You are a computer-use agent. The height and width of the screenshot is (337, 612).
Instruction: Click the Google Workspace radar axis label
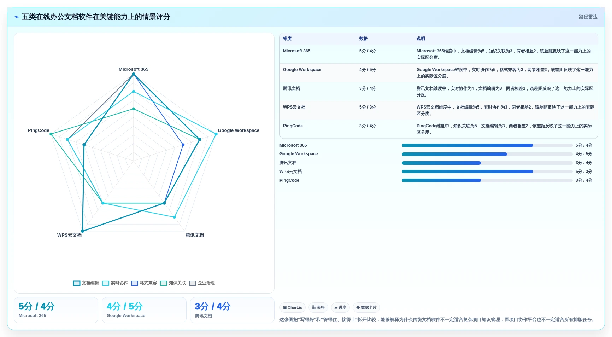[x=239, y=130]
